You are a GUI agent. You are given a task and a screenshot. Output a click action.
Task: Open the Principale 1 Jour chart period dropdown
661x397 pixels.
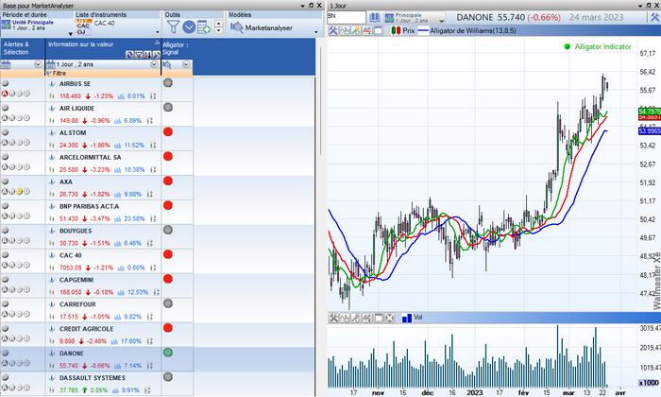pos(441,21)
